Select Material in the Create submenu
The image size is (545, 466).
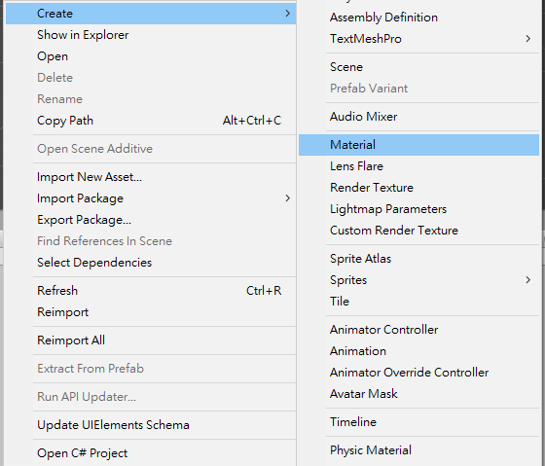418,145
